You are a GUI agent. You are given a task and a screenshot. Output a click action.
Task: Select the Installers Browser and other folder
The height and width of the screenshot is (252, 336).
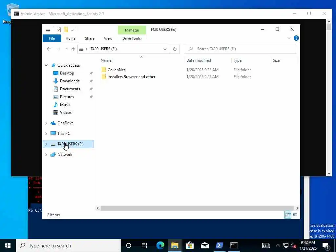pos(131,77)
